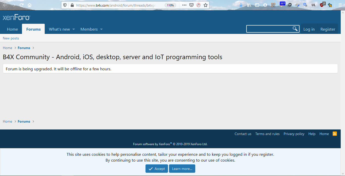Open uBlock Origin shield icon

click(322, 5)
